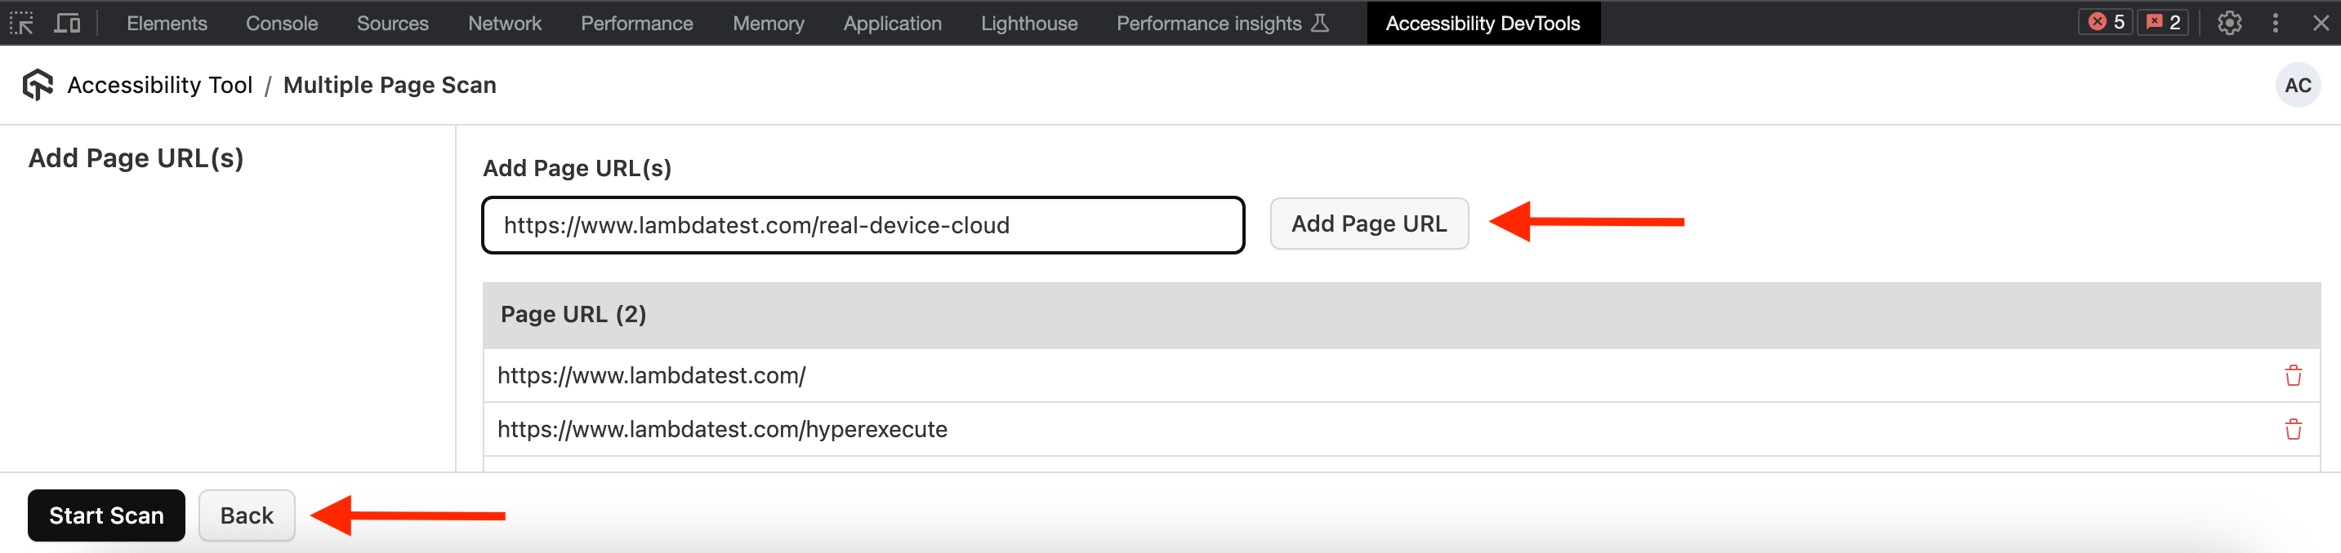This screenshot has height=553, width=2341.
Task: Click the inspect element picker icon
Action: tap(22, 23)
